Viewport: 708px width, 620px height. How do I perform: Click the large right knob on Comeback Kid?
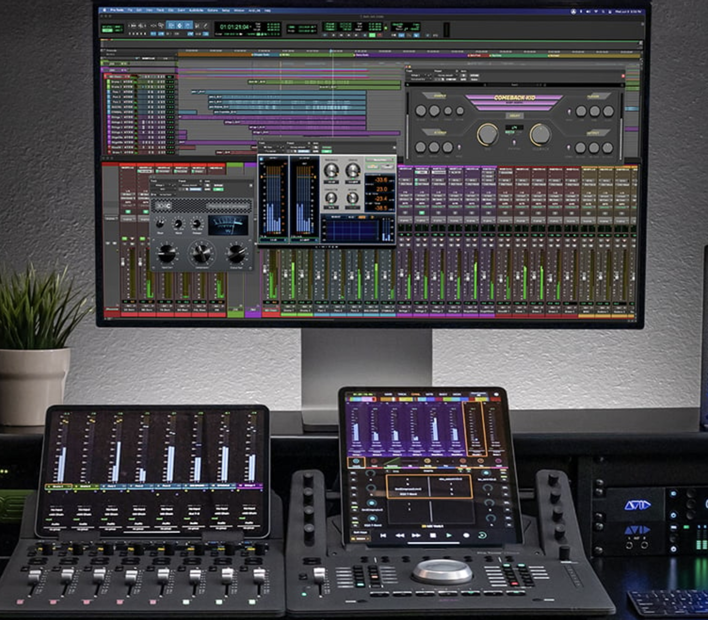point(540,134)
